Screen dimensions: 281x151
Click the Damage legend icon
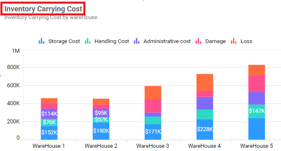click(x=198, y=41)
